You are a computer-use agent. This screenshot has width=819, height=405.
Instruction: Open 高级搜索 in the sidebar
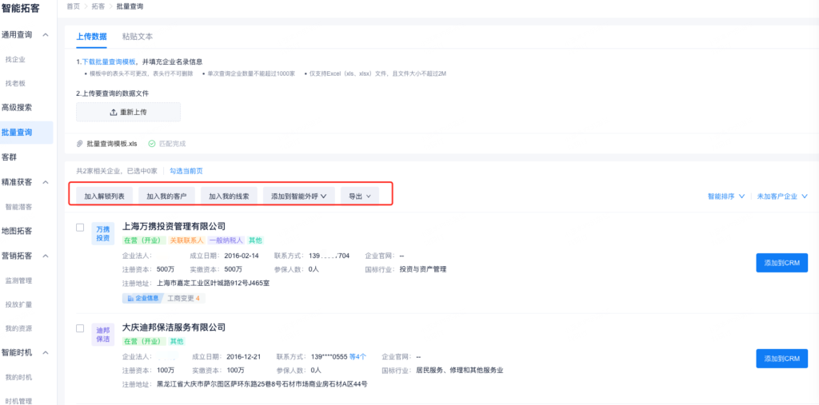(18, 107)
